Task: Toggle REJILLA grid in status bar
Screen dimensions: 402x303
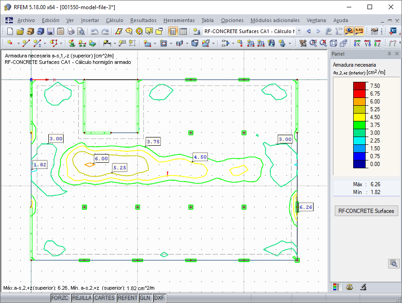Action: tap(82, 298)
